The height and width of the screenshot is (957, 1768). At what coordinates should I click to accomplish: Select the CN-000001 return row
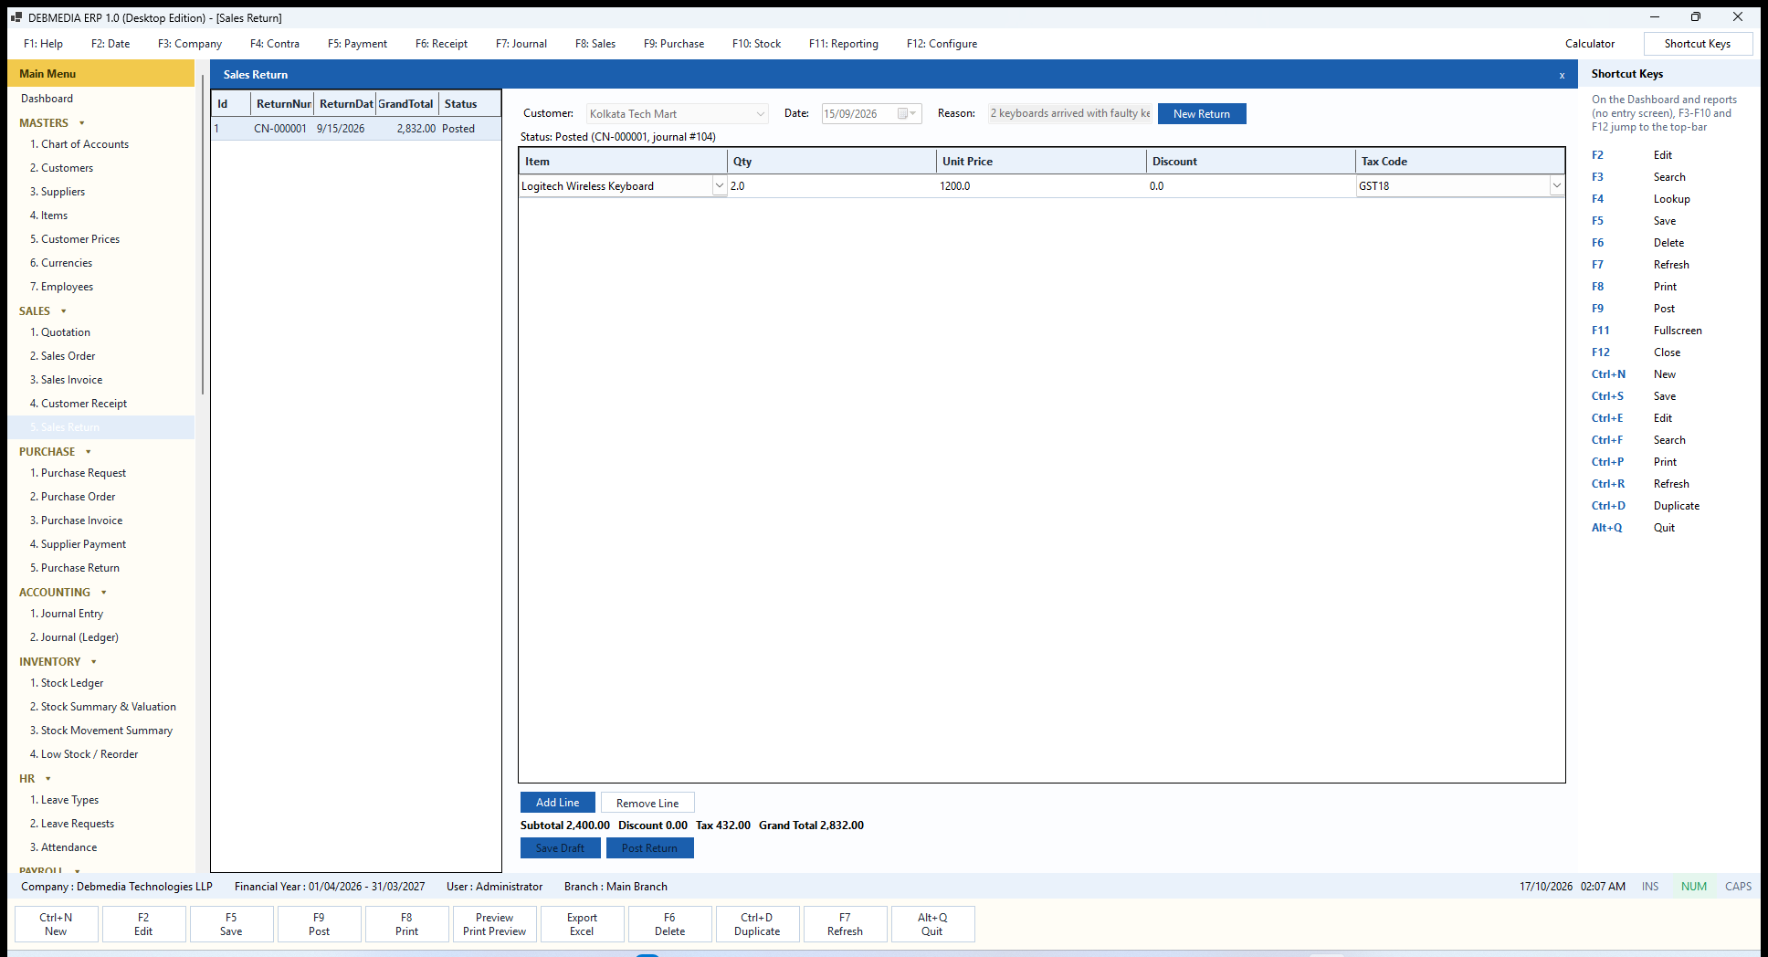(356, 129)
